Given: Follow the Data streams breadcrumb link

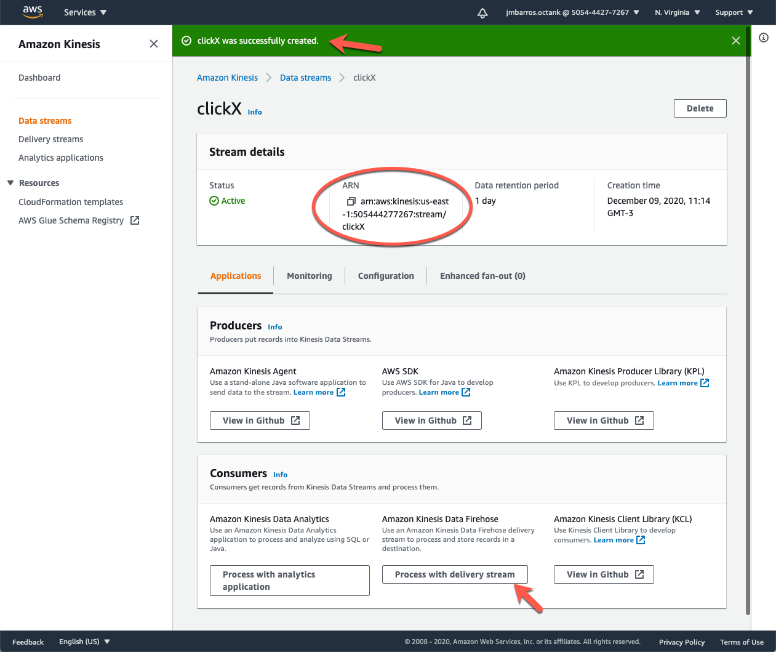Looking at the screenshot, I should click(305, 78).
